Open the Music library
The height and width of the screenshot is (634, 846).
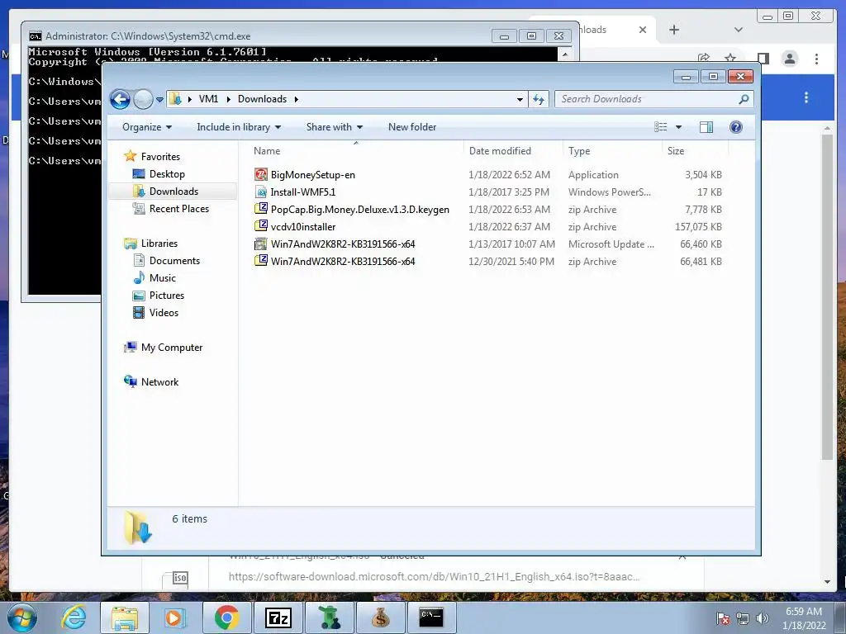click(x=163, y=278)
